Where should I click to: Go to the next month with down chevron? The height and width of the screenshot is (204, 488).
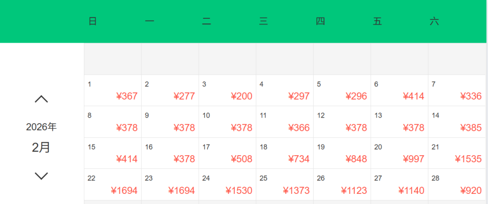(x=41, y=176)
